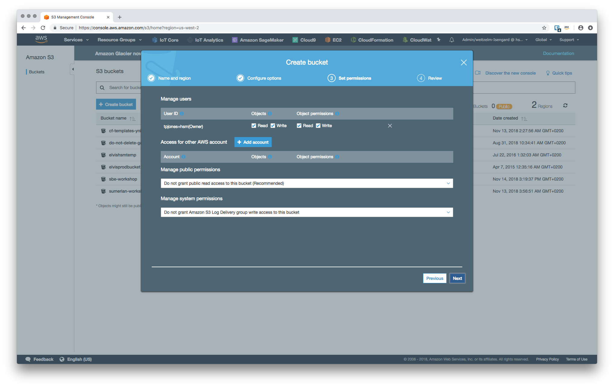Open the Support menu

click(569, 40)
